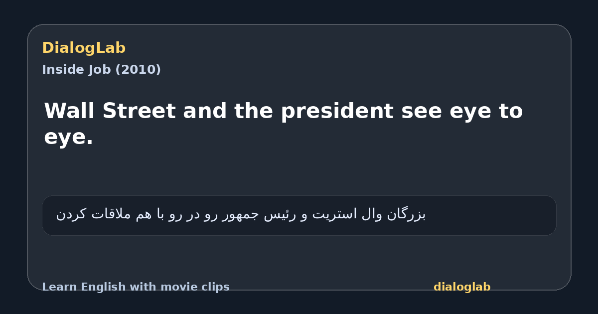This screenshot has width=598, height=314.
Task: Click "Learn English with movie clips" tagline
Action: coord(136,287)
